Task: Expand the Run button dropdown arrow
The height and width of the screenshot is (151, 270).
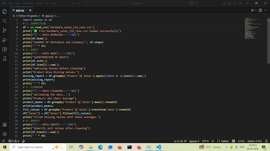Action: click(x=256, y=10)
